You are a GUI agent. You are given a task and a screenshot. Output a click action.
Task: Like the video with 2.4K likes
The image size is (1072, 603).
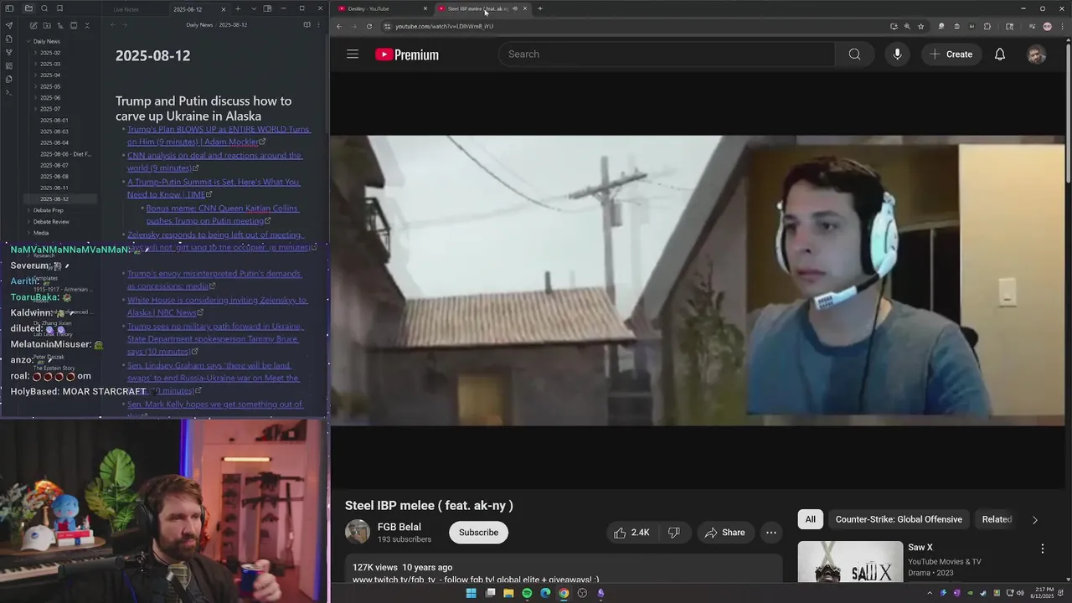632,533
